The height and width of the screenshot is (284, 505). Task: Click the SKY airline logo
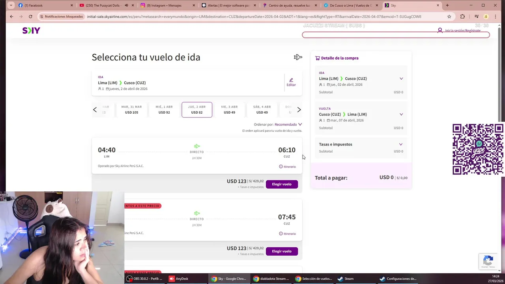31,30
